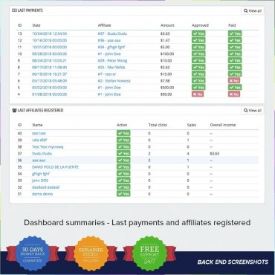
Task: Open affiliate demo demo profile
Action: [42, 194]
